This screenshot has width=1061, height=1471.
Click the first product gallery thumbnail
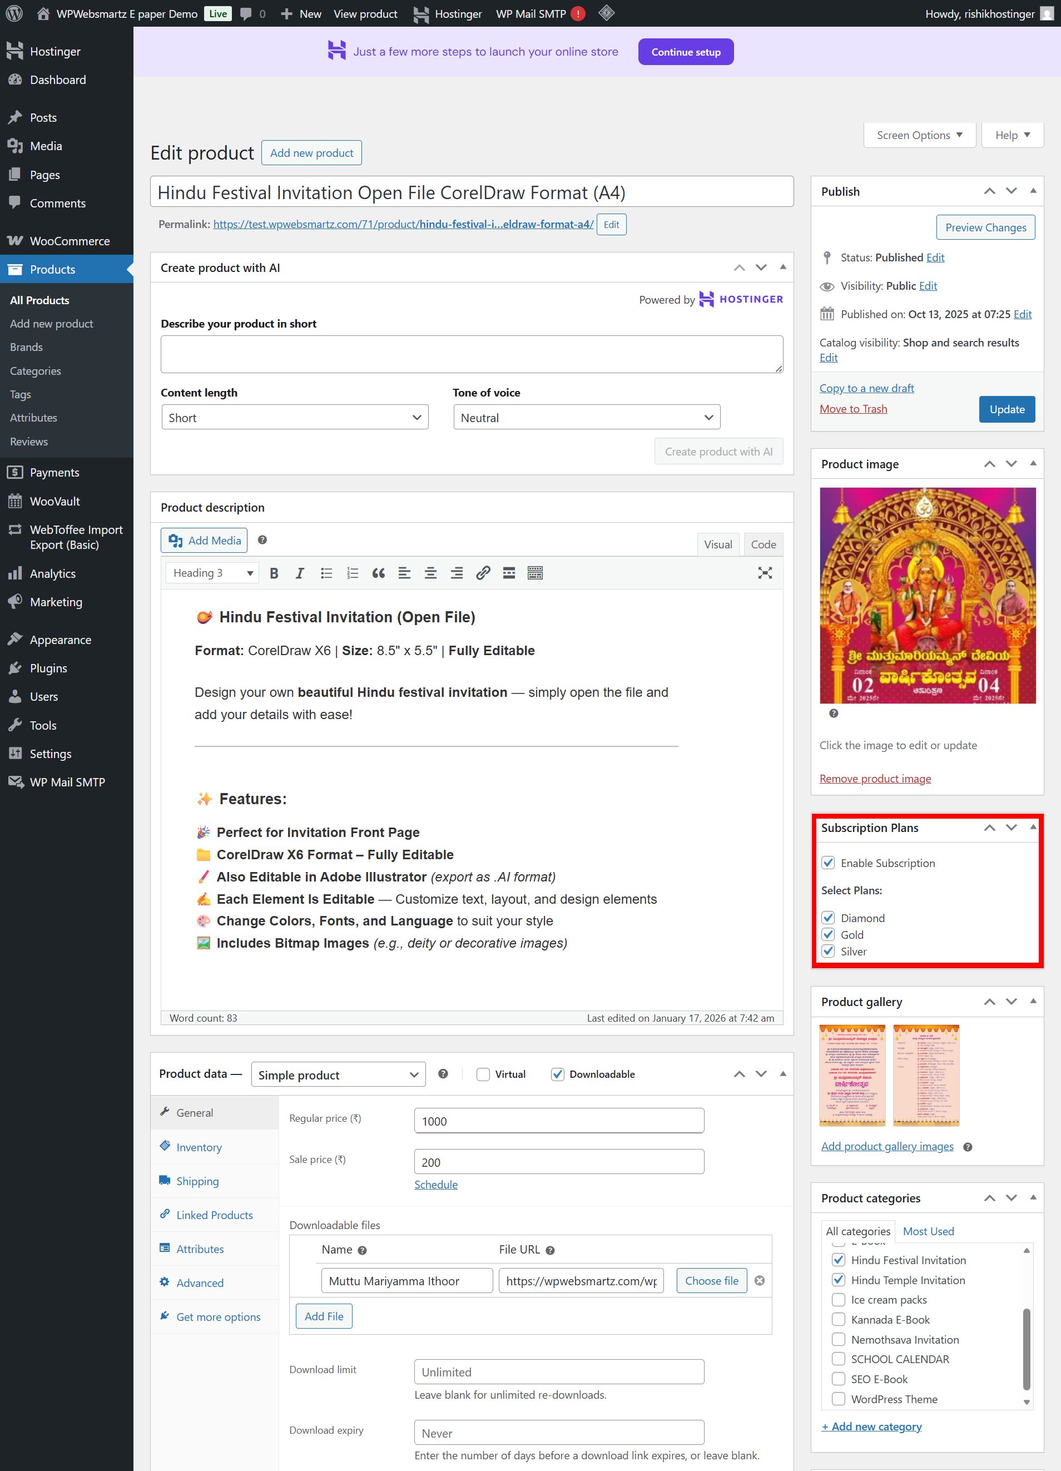pyautogui.click(x=852, y=1076)
